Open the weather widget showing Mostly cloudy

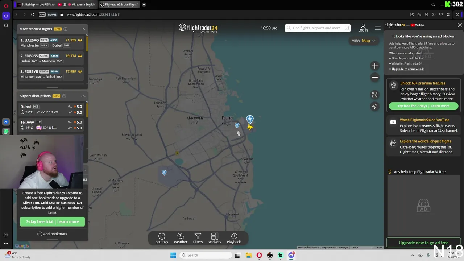pos(17,255)
